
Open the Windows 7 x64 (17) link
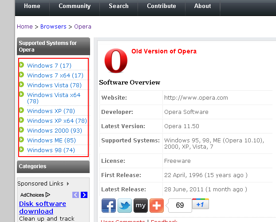[x=55, y=76]
